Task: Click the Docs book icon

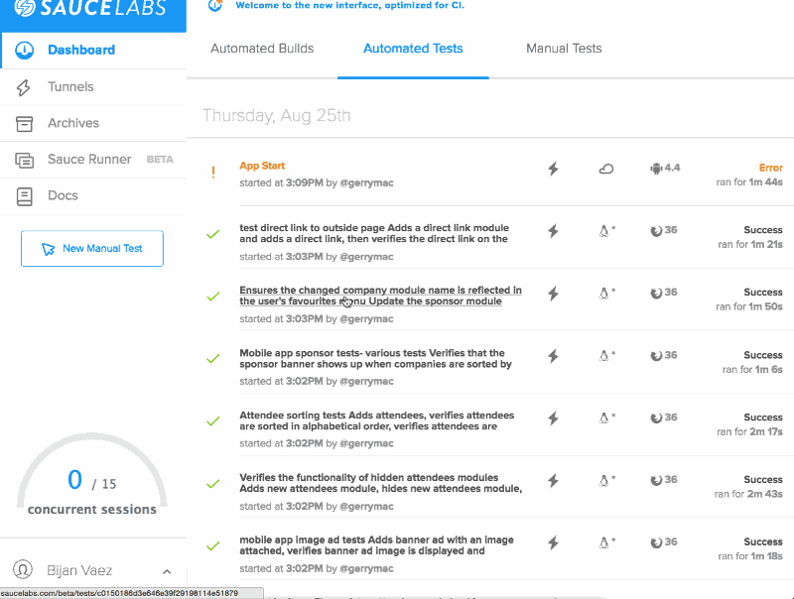Action: 25,196
